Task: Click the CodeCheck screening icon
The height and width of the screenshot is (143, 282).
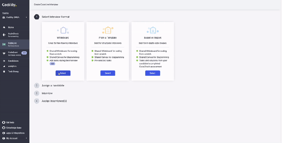Action: (4, 35)
